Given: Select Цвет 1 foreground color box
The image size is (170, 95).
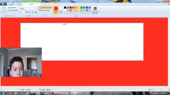Looking at the screenshot, I should [56, 10].
